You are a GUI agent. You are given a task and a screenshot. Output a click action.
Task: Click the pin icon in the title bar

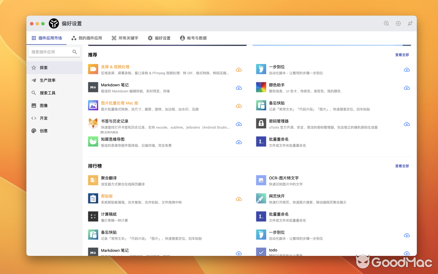click(x=410, y=23)
